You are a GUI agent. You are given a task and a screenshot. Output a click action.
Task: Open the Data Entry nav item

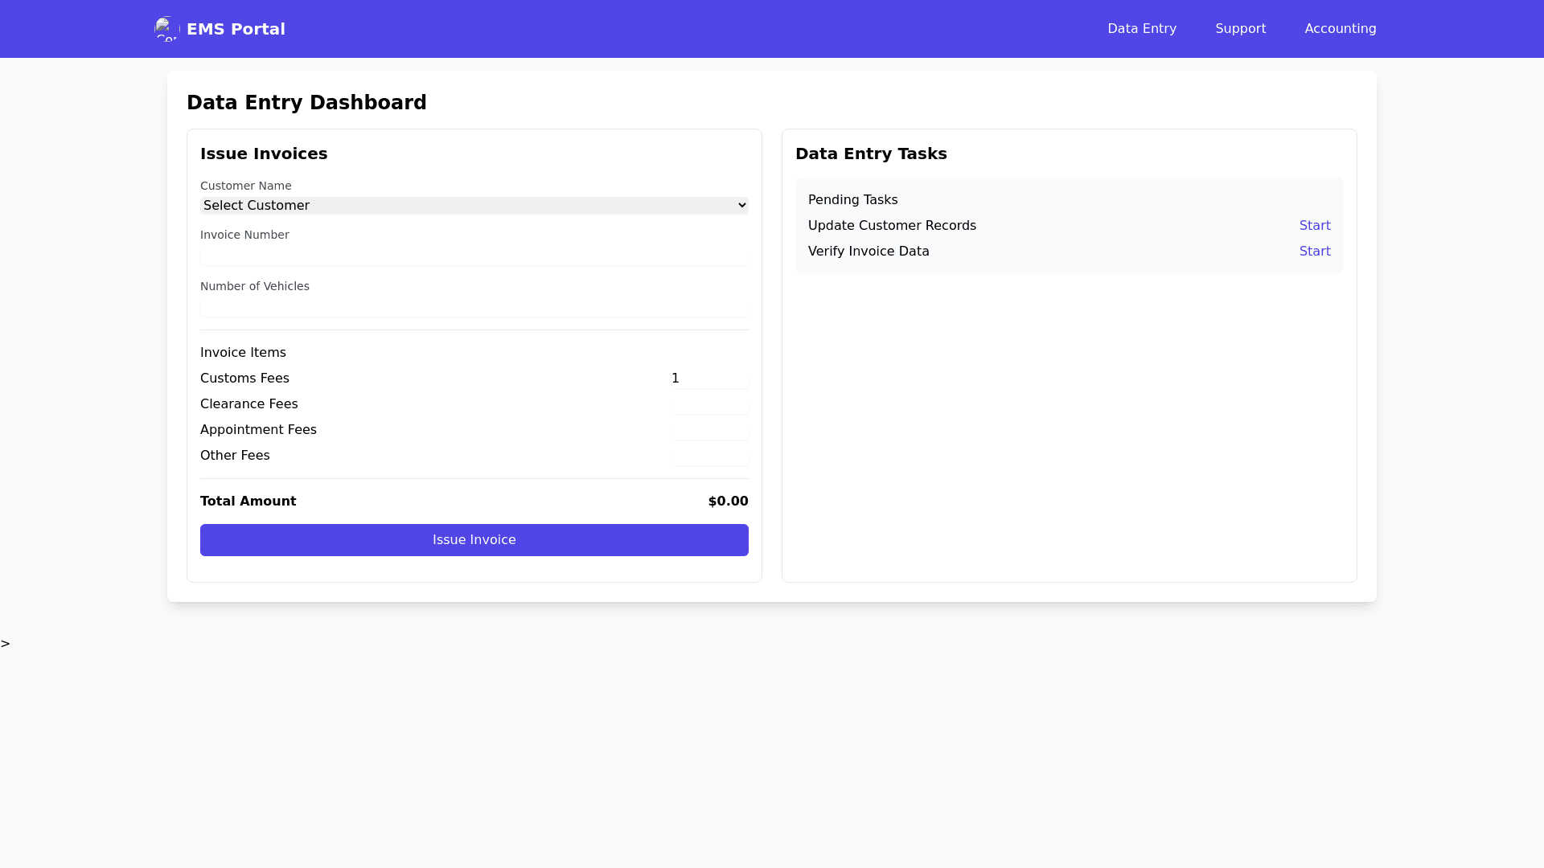pos(1141,29)
